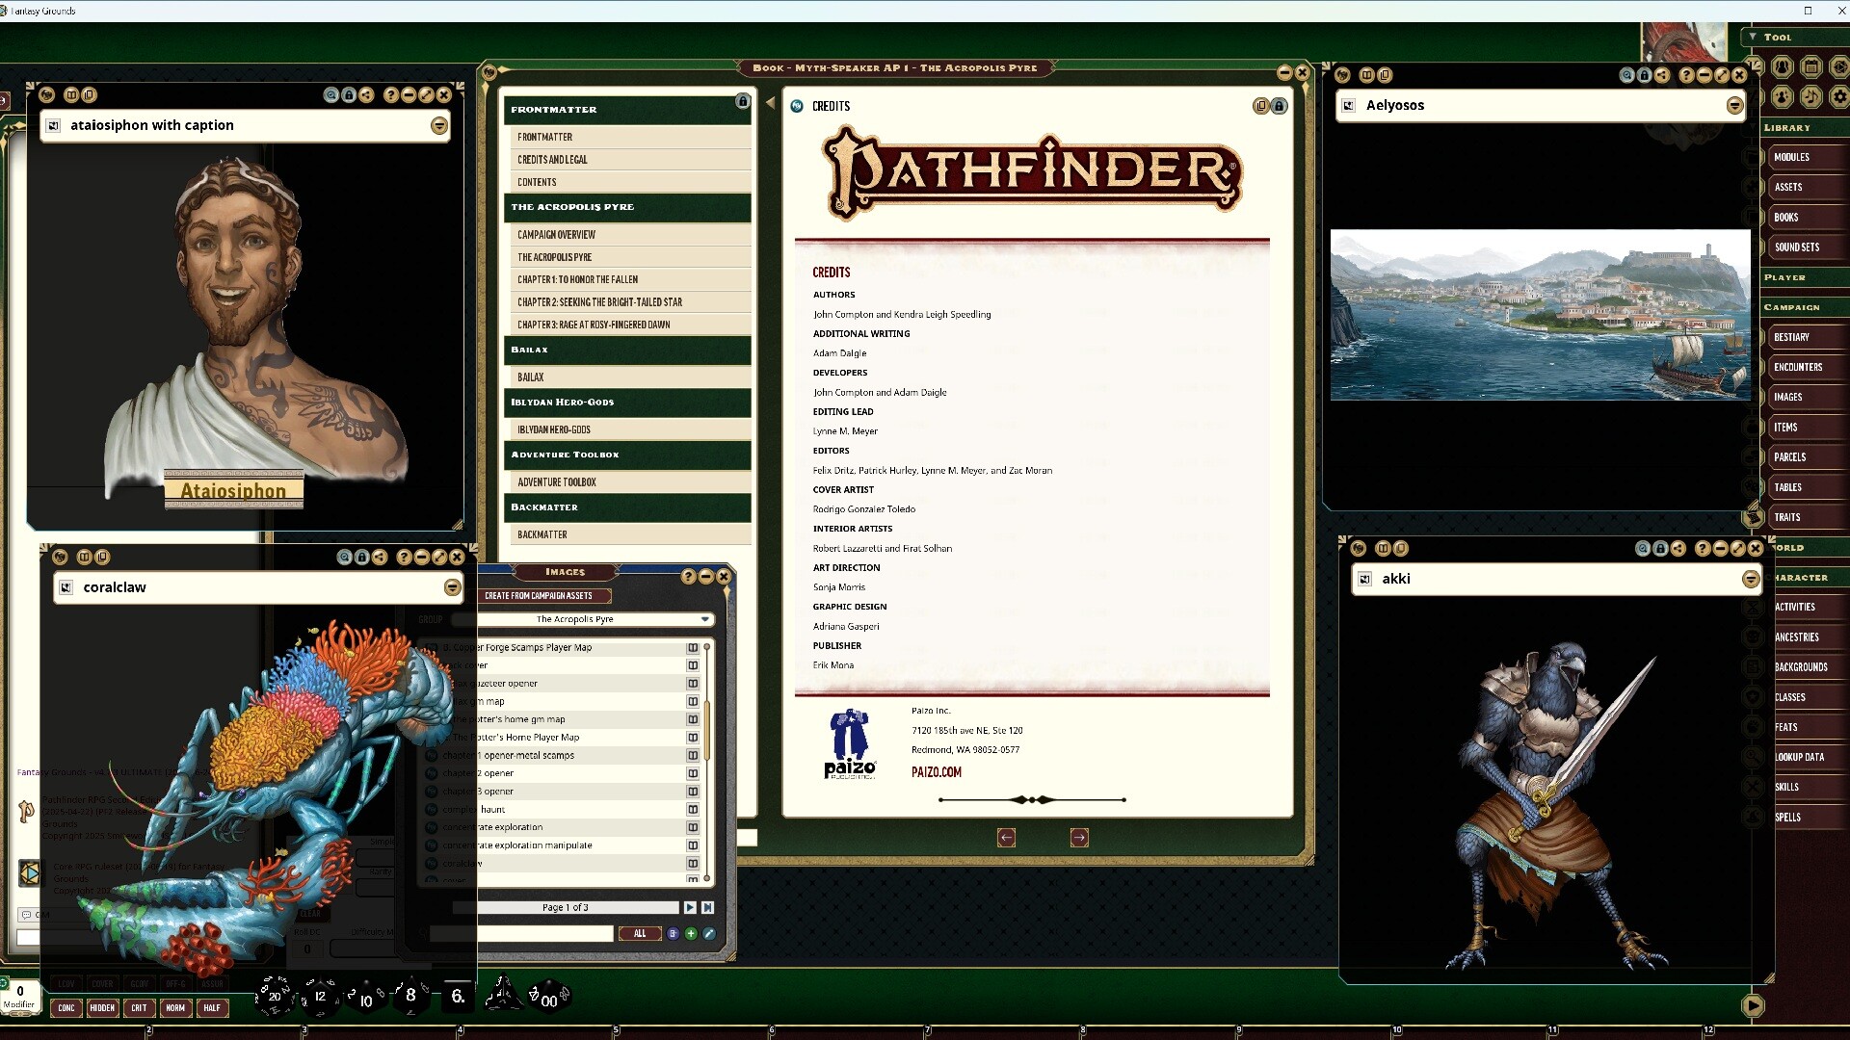Toggle the lock icon on the CREDITS window
Viewport: 1850px width, 1040px height.
click(x=1279, y=106)
